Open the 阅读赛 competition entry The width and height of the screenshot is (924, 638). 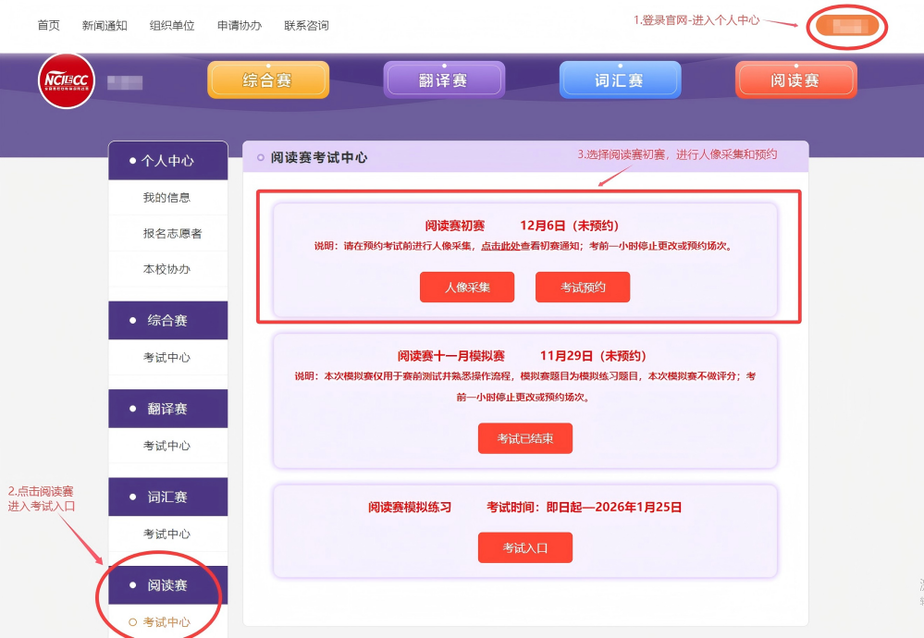coord(795,80)
